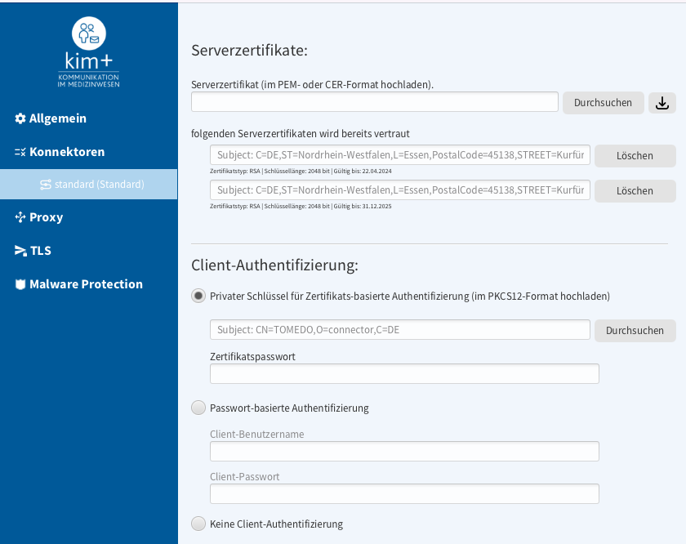Focus the Zertifikatspasswort input field
This screenshot has height=544, width=686.
(x=404, y=374)
